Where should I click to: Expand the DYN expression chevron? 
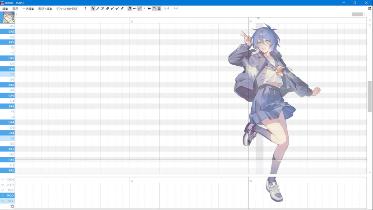(2, 180)
